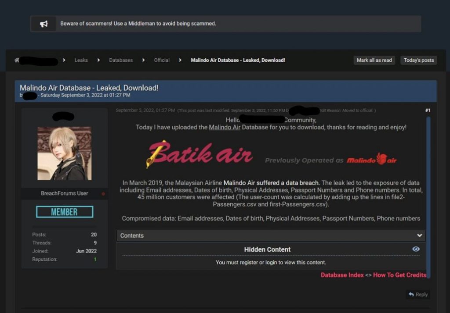The image size is (450, 313).
Task: Click the 'Jun 2022' joined date
Action: [x=87, y=251]
